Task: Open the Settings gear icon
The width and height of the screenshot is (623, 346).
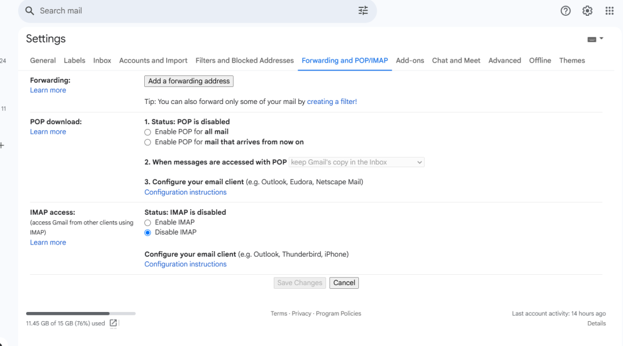Action: tap(587, 11)
